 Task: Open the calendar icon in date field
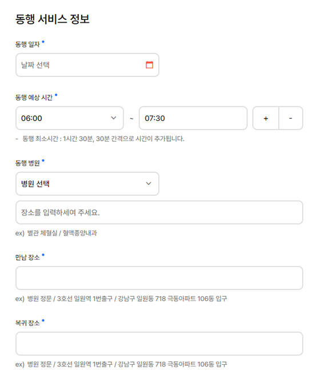click(149, 64)
